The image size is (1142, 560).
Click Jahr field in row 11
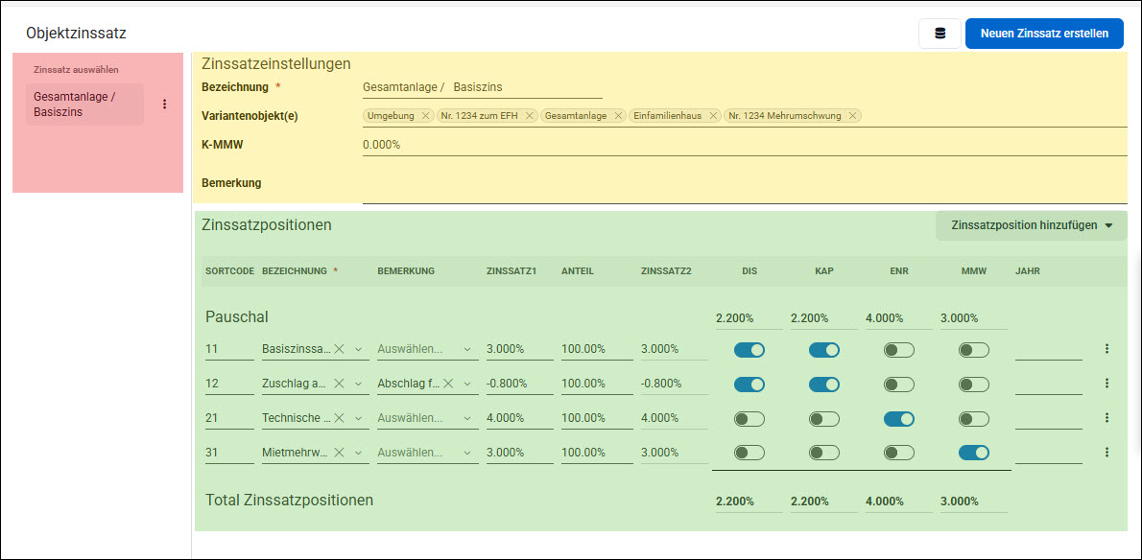(1049, 350)
